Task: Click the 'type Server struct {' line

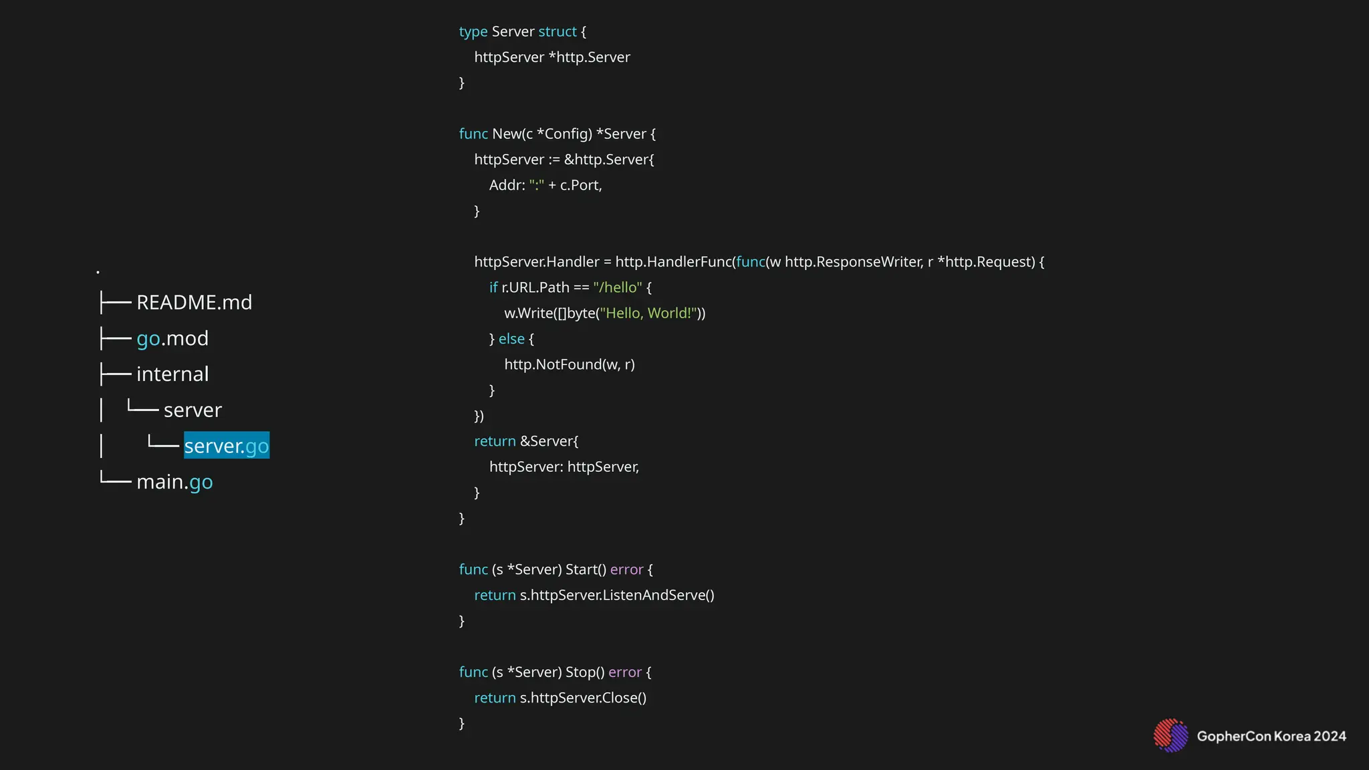Action: pos(523,31)
